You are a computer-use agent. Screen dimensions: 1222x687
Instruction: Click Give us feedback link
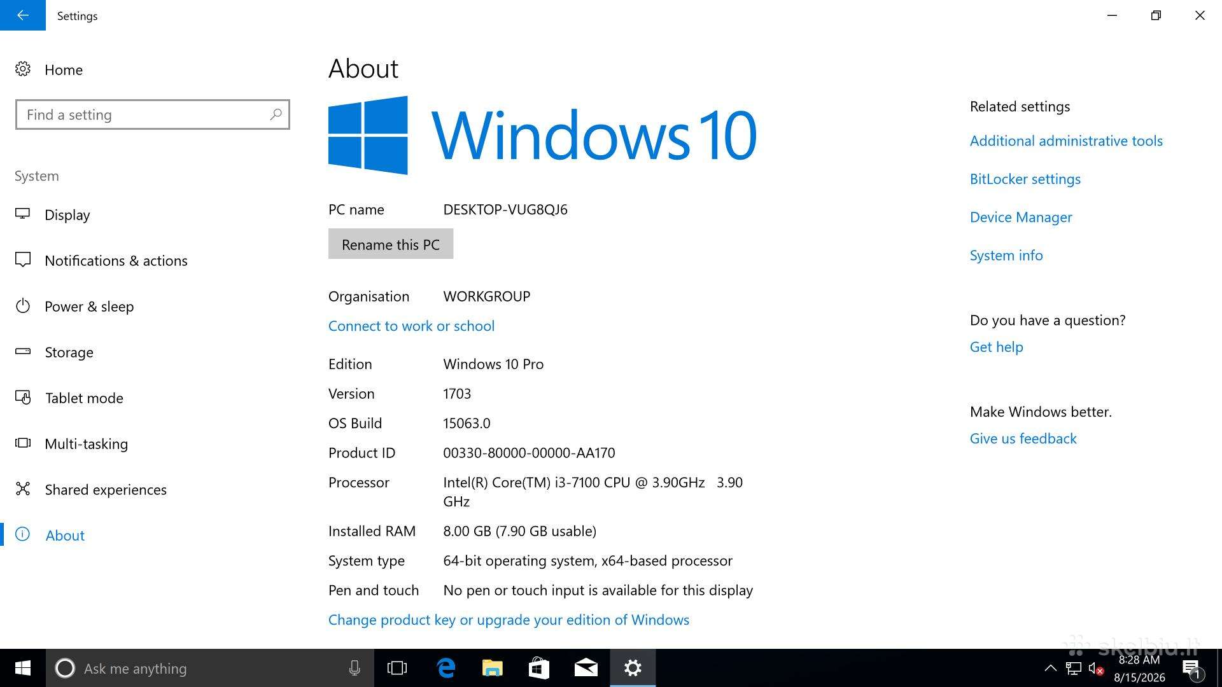coord(1023,438)
